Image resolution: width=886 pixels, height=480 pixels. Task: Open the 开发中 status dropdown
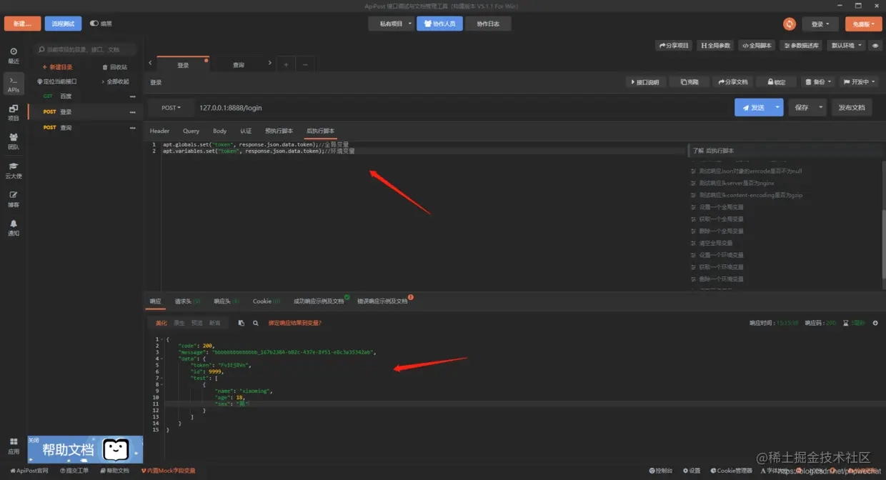860,82
